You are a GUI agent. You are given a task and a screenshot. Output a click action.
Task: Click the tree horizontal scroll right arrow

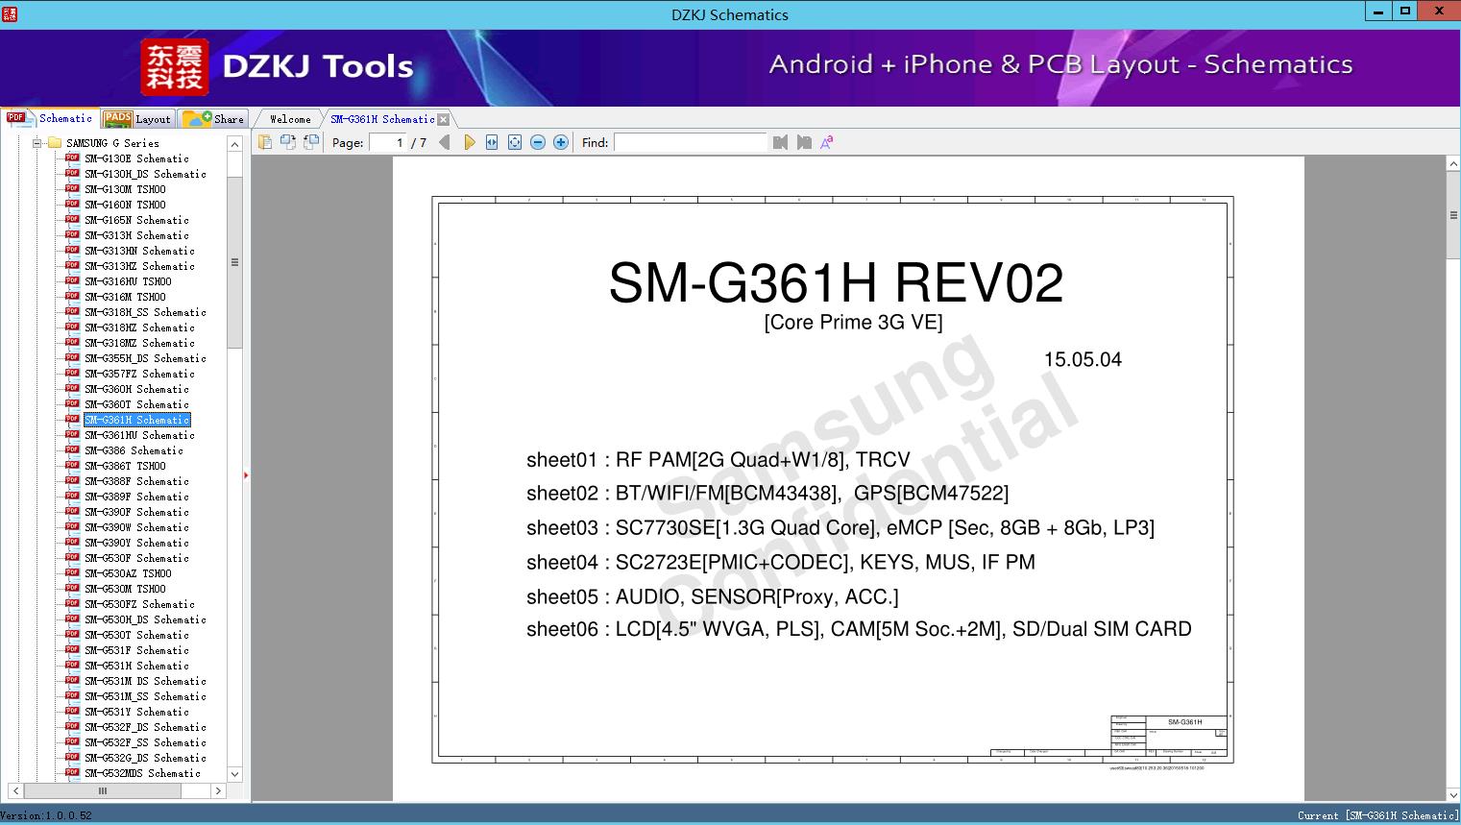point(218,791)
